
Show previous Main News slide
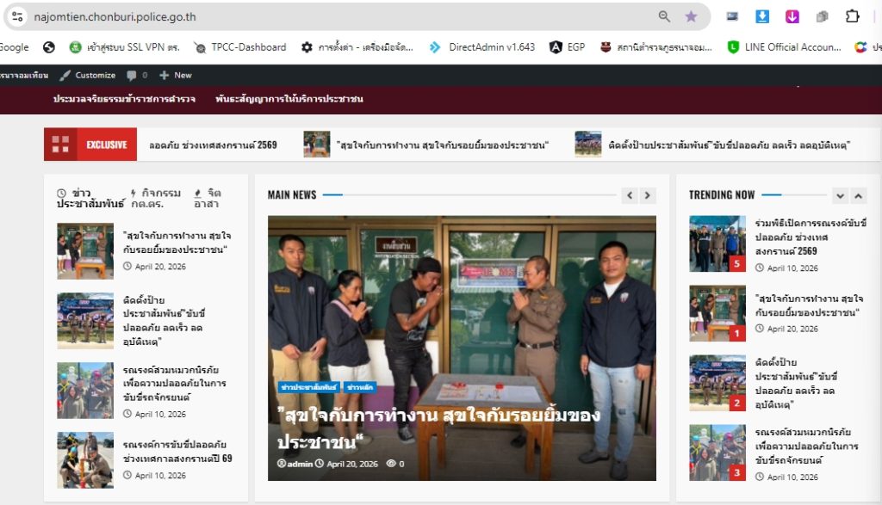point(630,195)
